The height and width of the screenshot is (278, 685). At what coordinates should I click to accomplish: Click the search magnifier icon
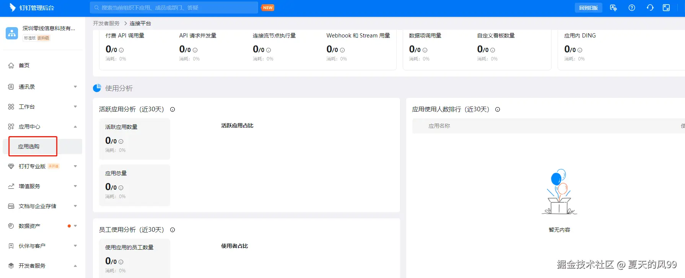click(x=97, y=8)
